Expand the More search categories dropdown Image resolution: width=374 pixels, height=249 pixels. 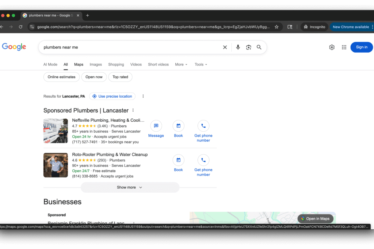pos(181,65)
